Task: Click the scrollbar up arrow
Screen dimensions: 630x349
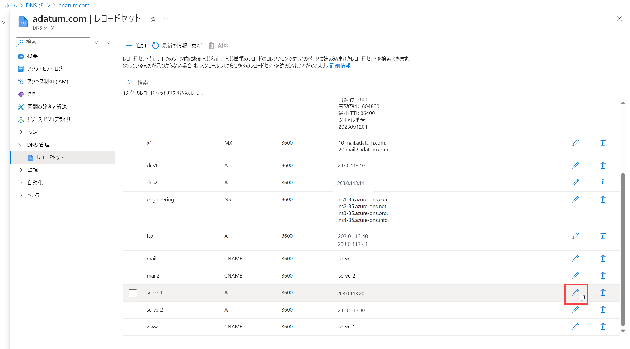Action: pyautogui.click(x=623, y=103)
